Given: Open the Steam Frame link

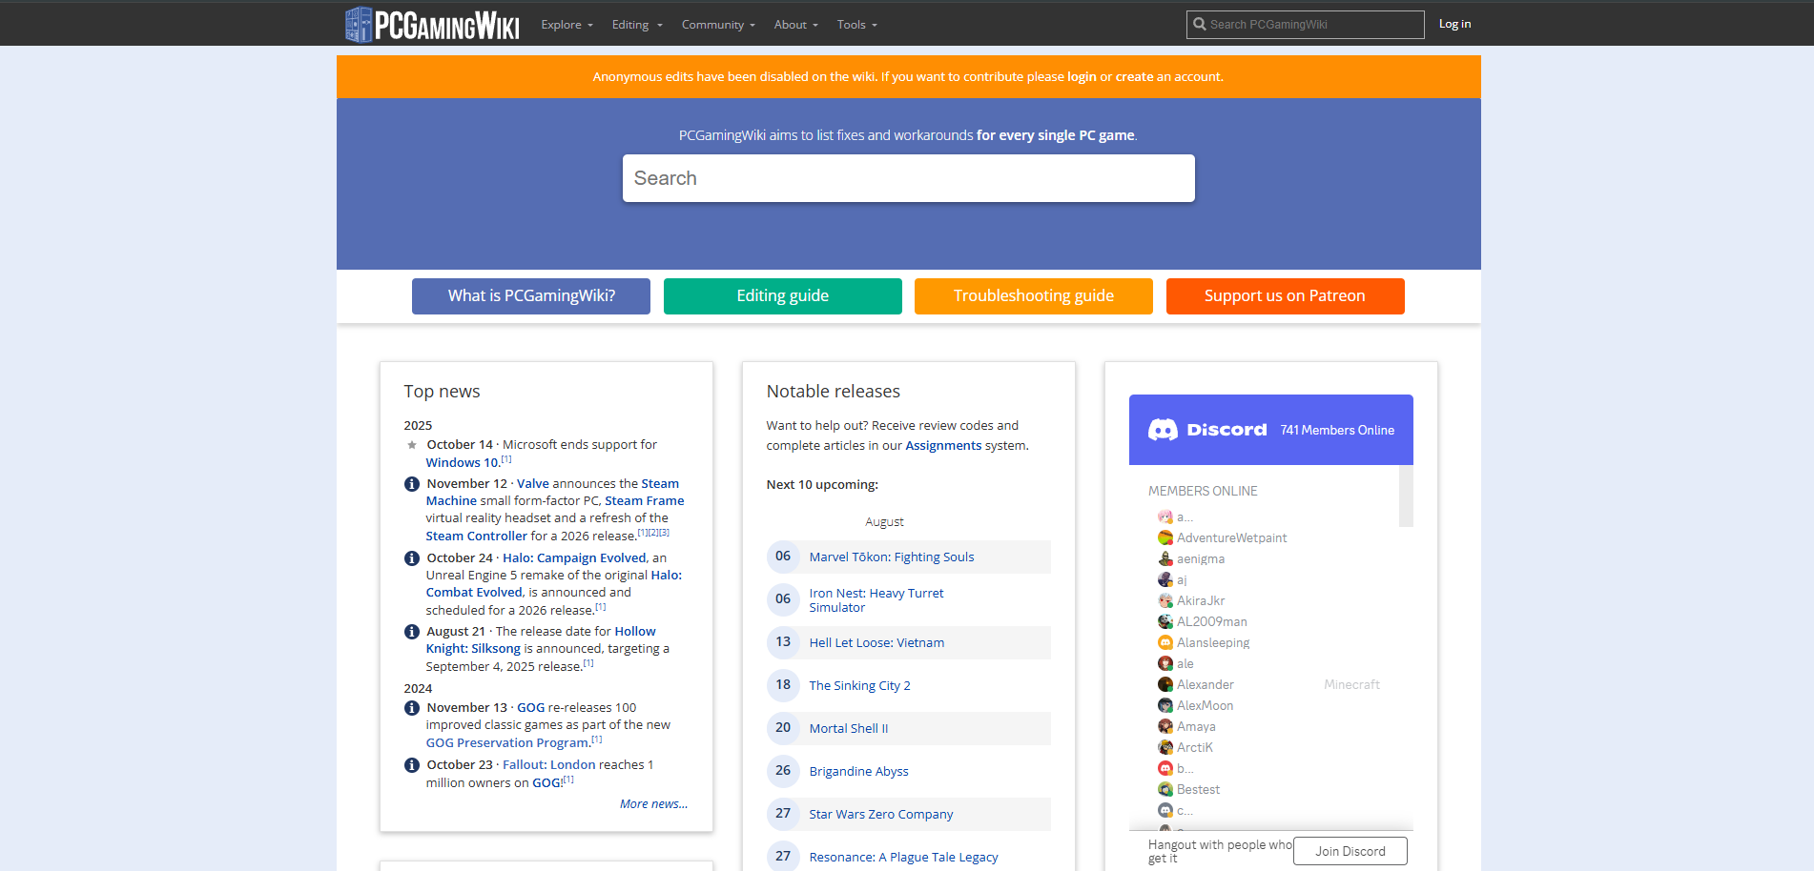Looking at the screenshot, I should tap(645, 501).
